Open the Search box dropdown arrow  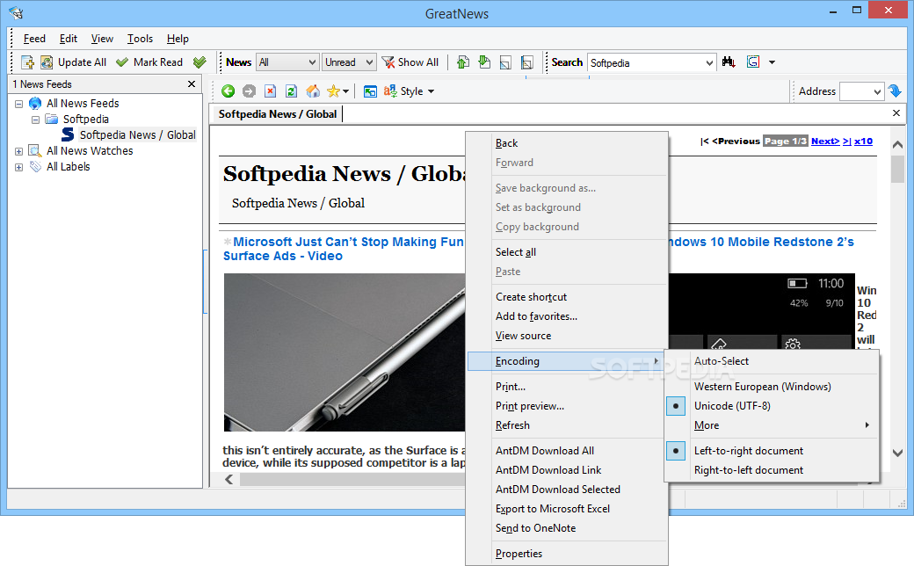pos(709,62)
